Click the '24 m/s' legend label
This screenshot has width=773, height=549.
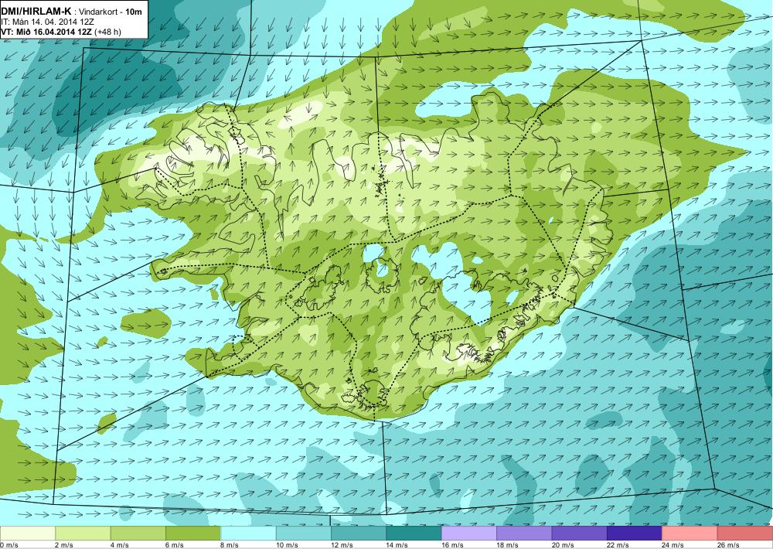pos(673,545)
